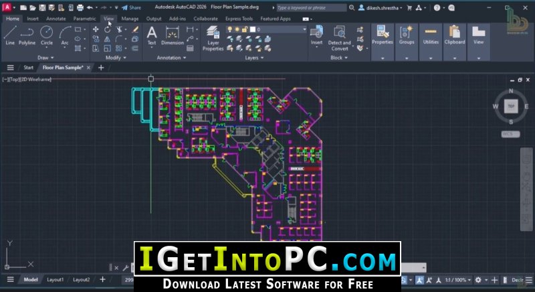Switch to the Annotate ribbon tab
Image resolution: width=535 pixels, height=292 pixels.
point(56,19)
